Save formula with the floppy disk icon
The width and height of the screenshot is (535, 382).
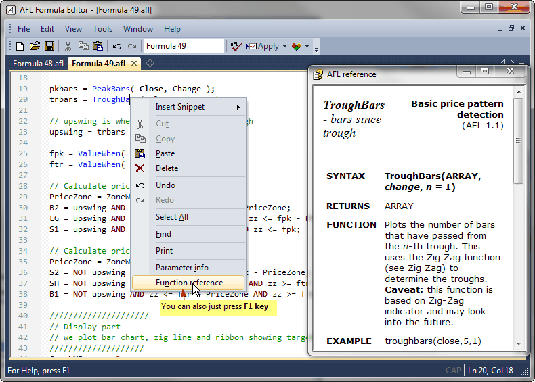click(x=49, y=47)
